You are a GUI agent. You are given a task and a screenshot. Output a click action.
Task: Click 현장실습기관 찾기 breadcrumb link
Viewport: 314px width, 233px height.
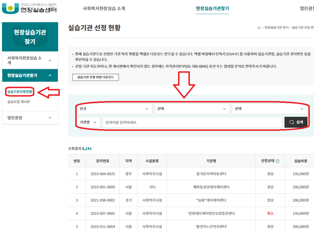pyautogui.click(x=276, y=28)
